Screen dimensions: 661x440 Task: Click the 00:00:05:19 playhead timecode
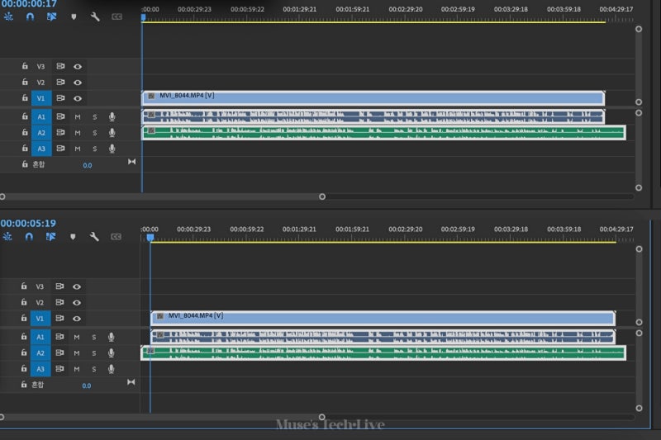coord(29,223)
